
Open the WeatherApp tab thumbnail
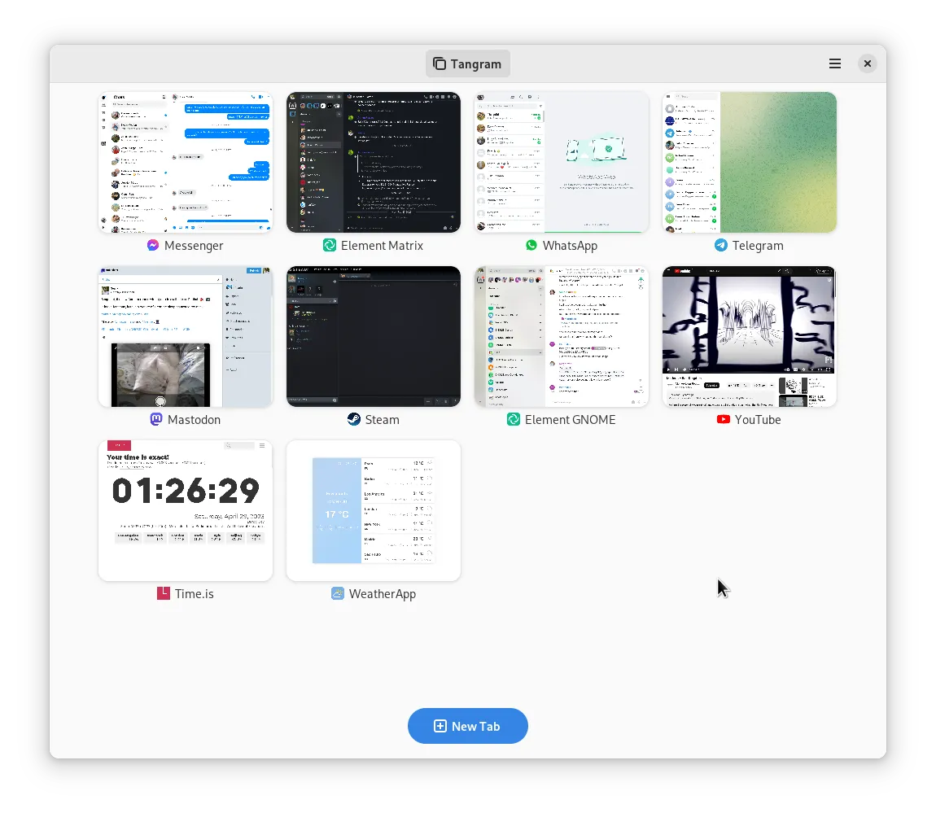coord(373,510)
